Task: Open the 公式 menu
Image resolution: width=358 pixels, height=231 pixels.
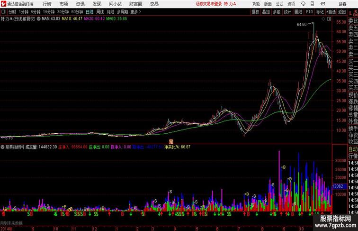Action: [x=279, y=4]
